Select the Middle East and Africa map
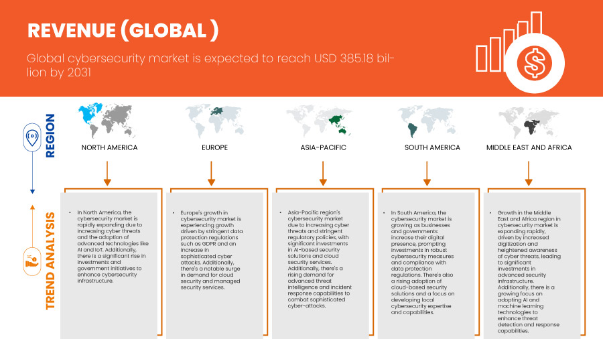This screenshot has height=339, width=603. click(x=529, y=121)
